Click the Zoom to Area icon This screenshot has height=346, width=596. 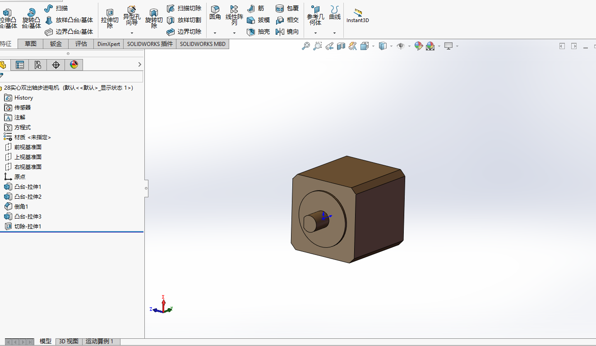[318, 46]
